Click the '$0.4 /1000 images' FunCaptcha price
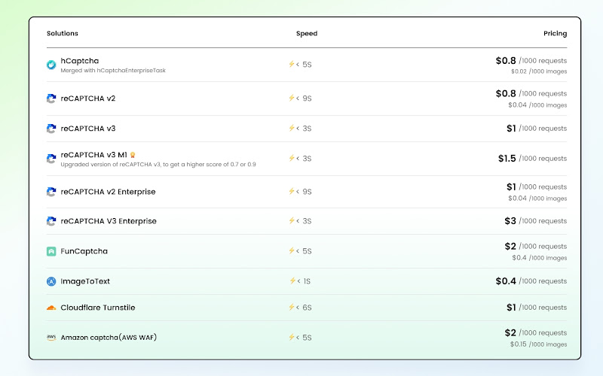This screenshot has width=603, height=376. 540,258
